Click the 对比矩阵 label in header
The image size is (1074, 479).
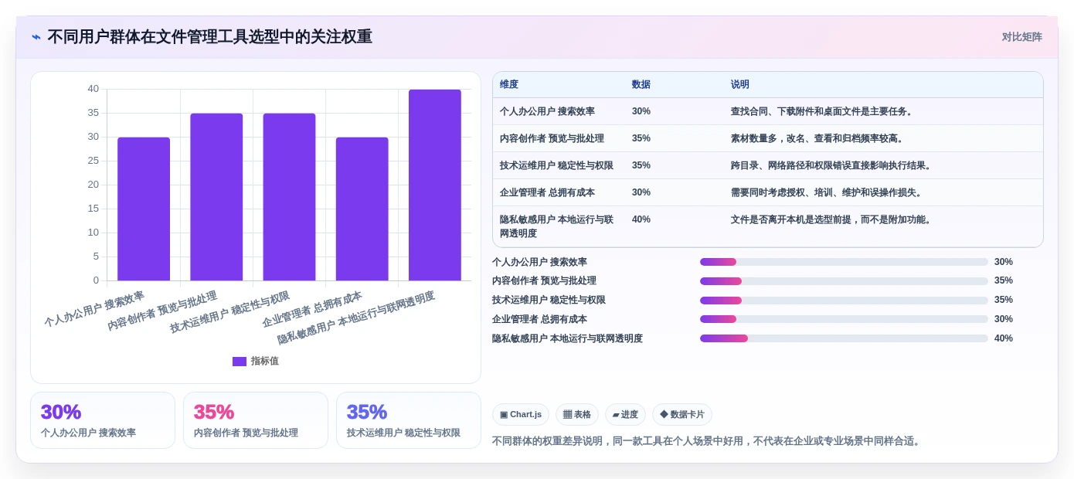click(1021, 36)
